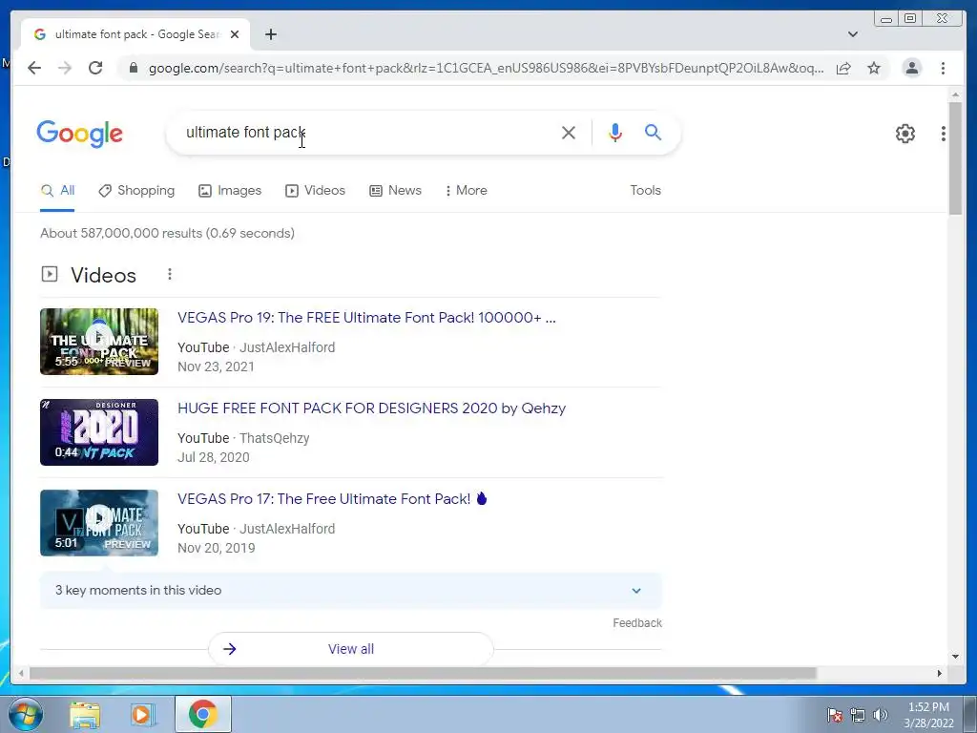The width and height of the screenshot is (977, 733).
Task: Click the Chrome taskbar icon
Action: [x=203, y=714]
